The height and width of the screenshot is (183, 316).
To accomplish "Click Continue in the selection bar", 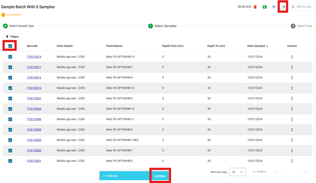I will pos(160,176).
